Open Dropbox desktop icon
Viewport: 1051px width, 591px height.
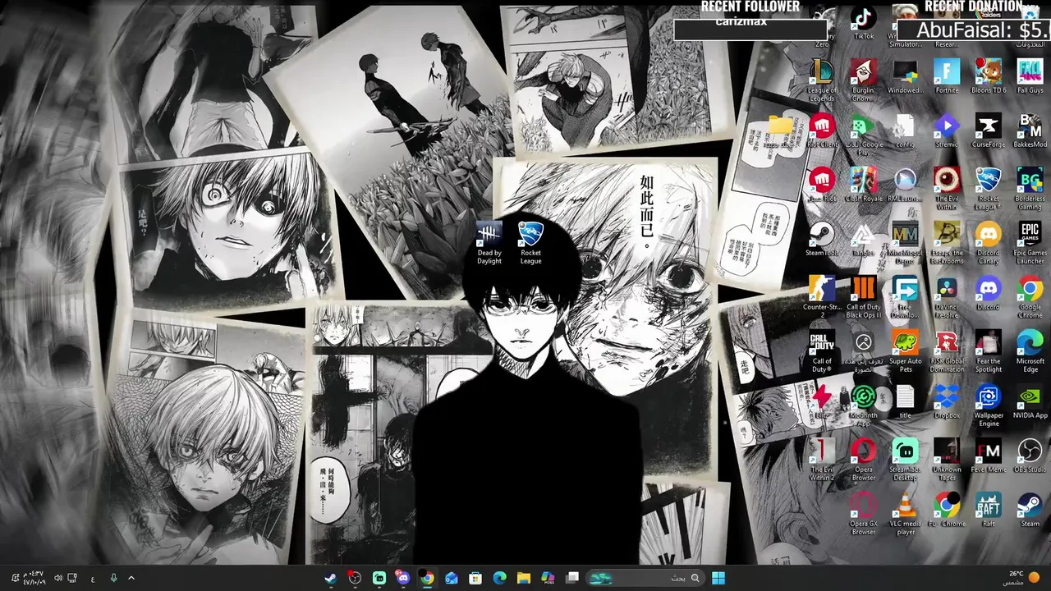[x=947, y=401]
